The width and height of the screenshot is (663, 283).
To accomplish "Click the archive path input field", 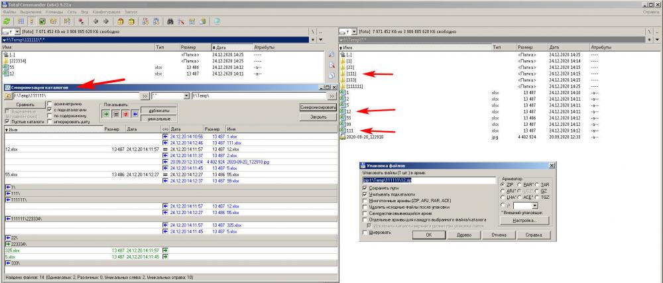I will [429, 180].
